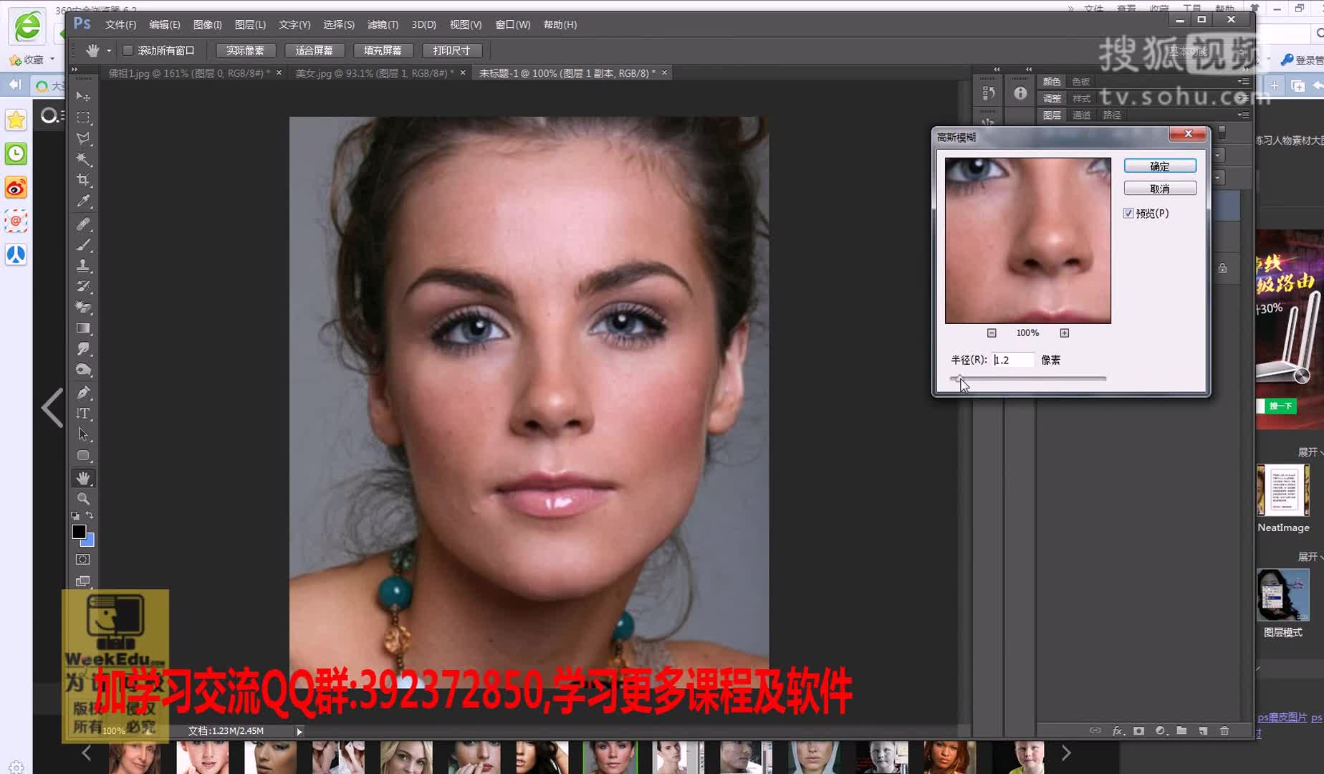Toggle Quick Mask mode icon
The width and height of the screenshot is (1324, 774).
pos(83,560)
